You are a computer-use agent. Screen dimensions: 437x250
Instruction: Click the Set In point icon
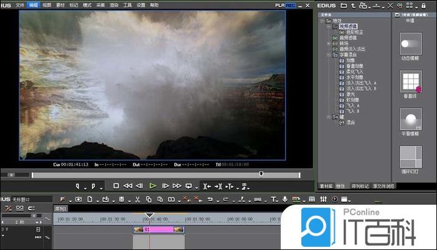pos(78,185)
